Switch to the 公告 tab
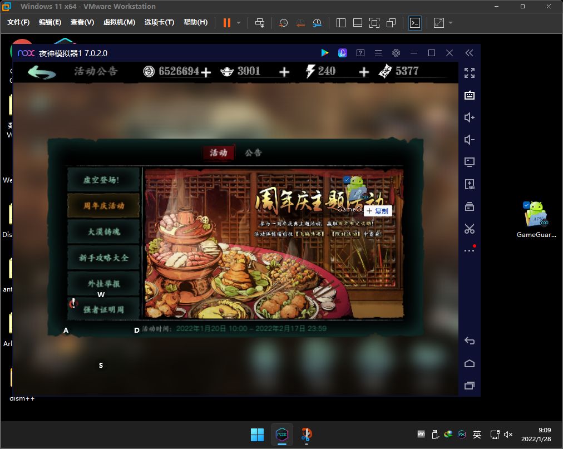The image size is (563, 449). tap(253, 152)
